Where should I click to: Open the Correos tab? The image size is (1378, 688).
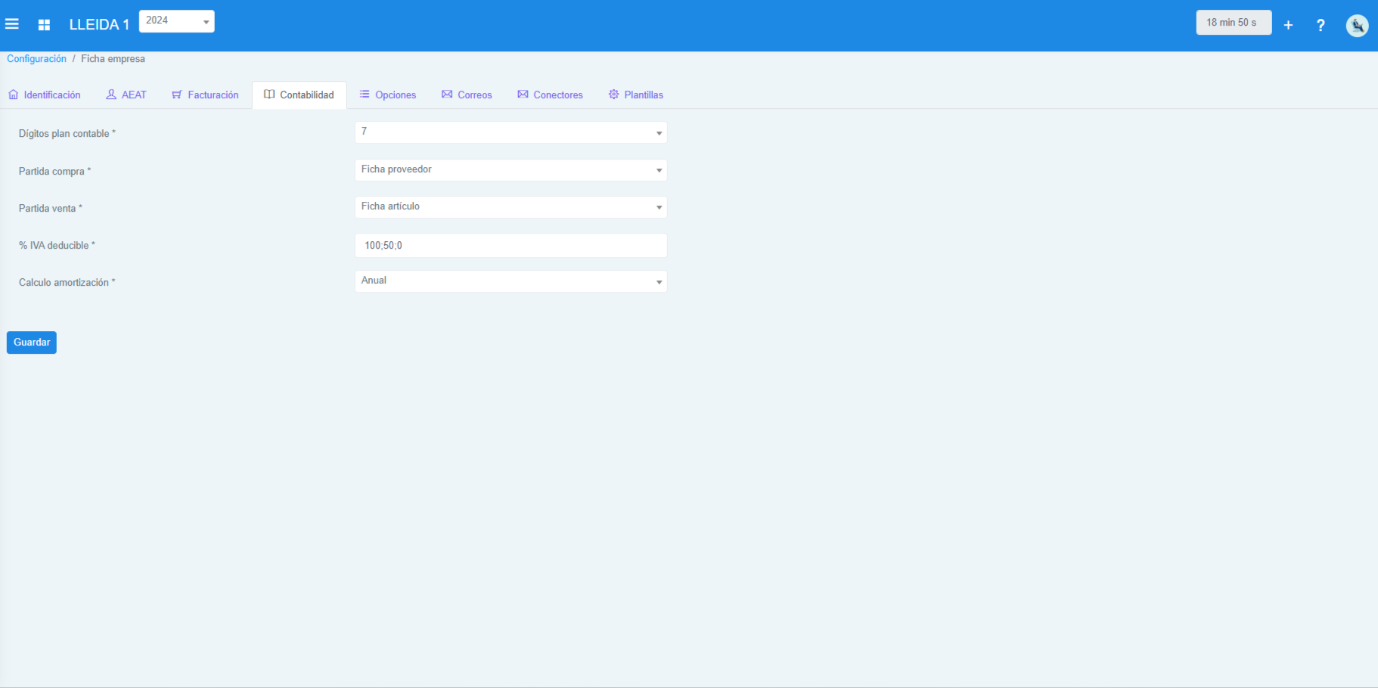point(467,95)
